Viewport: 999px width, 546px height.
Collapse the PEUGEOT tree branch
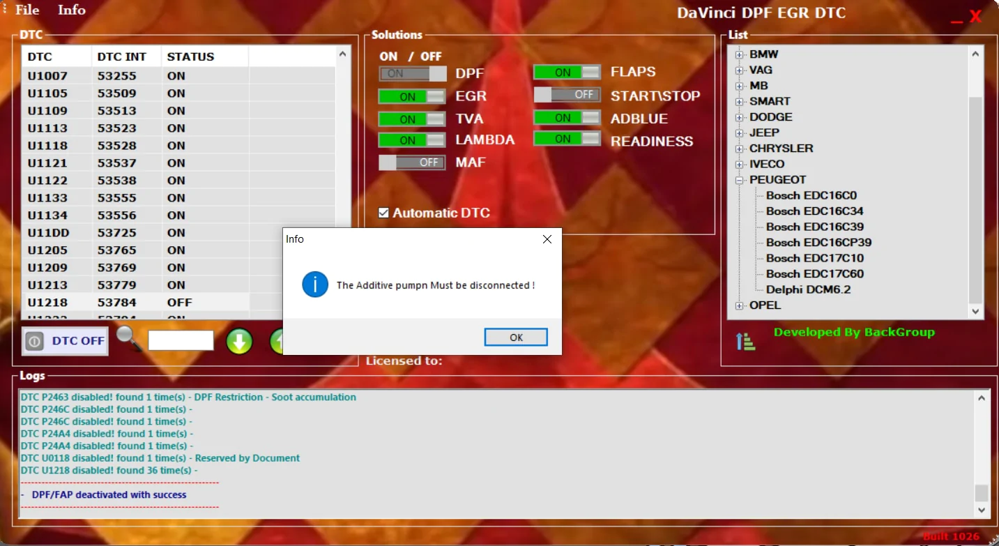pyautogui.click(x=738, y=179)
